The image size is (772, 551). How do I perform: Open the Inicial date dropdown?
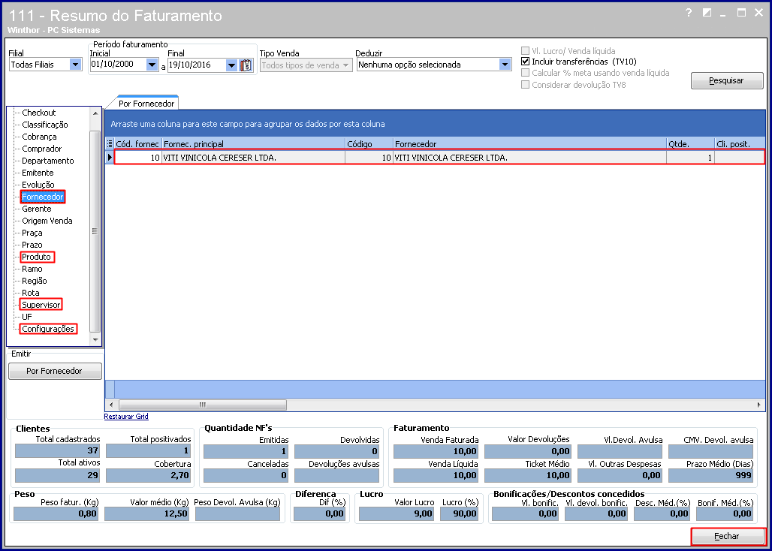[x=152, y=65]
